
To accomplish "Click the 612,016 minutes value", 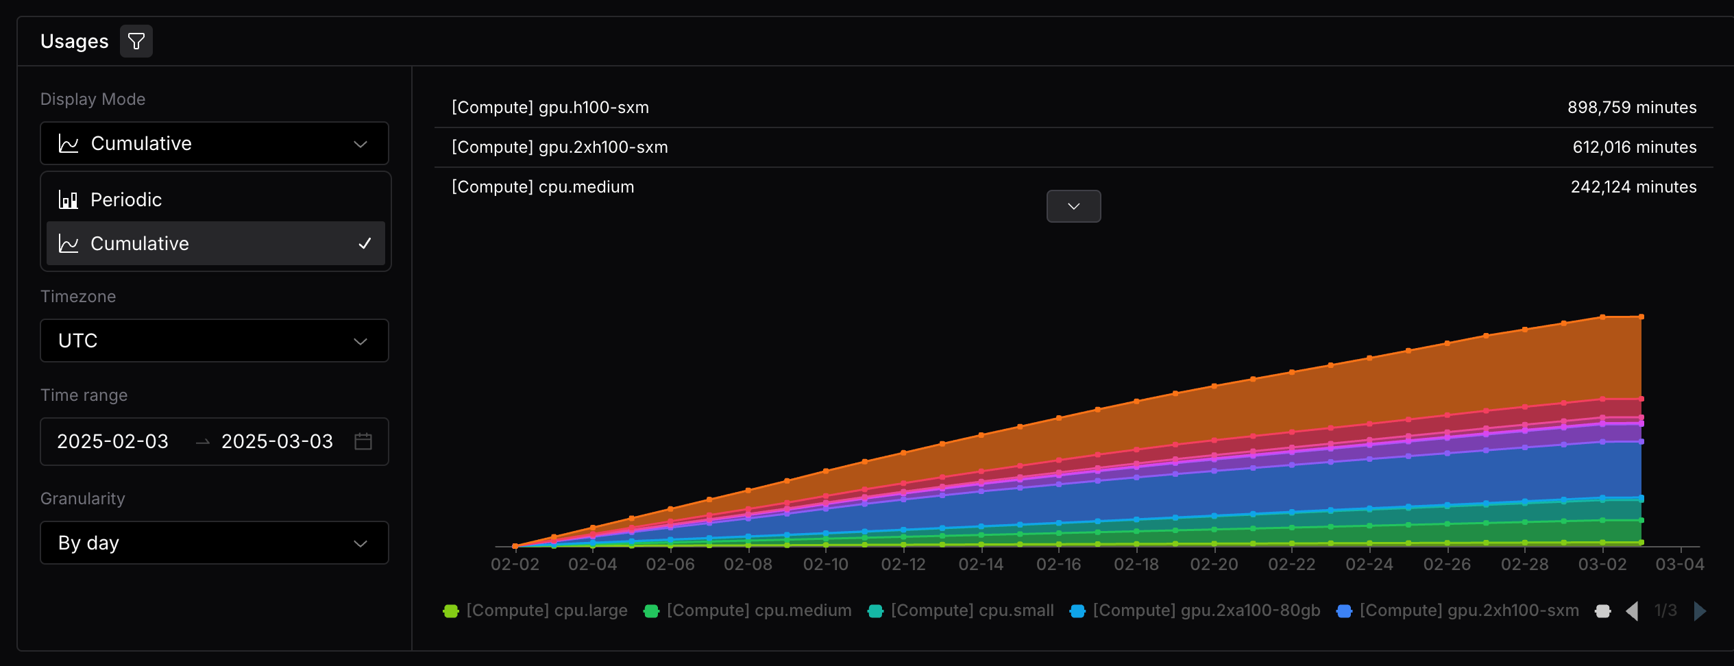I will [x=1635, y=147].
